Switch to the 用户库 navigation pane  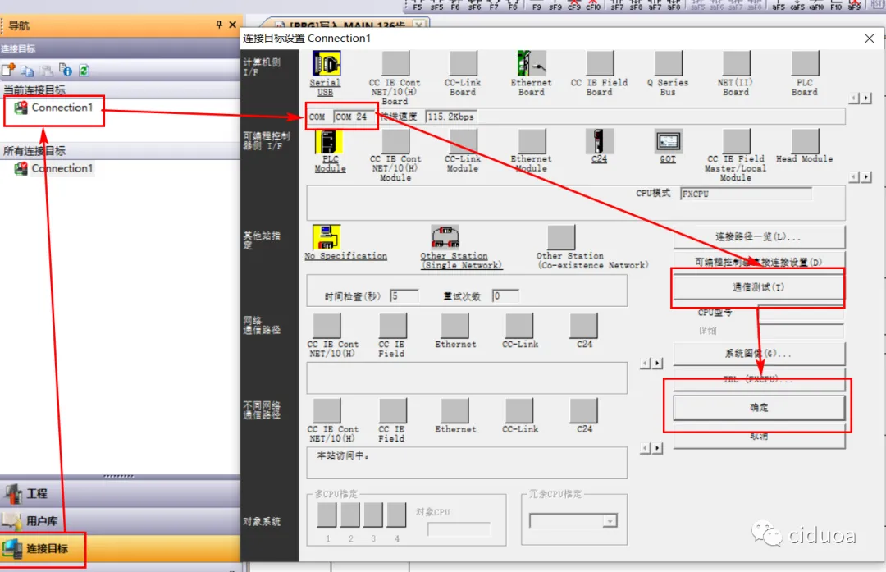(x=120, y=520)
